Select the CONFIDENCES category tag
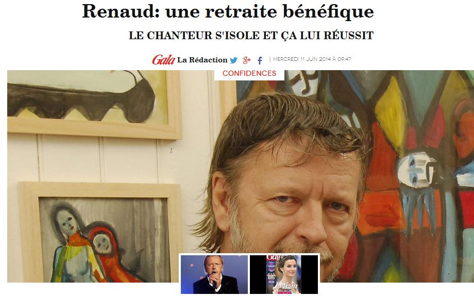 249,73
